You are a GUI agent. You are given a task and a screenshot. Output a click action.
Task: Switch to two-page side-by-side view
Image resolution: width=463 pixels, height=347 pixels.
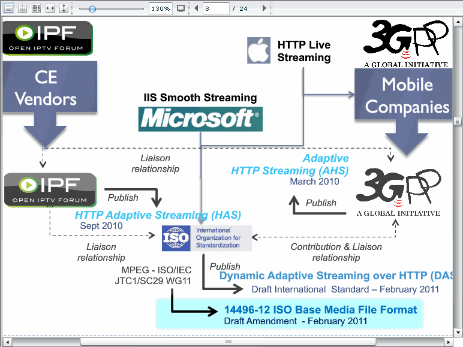(22, 8)
